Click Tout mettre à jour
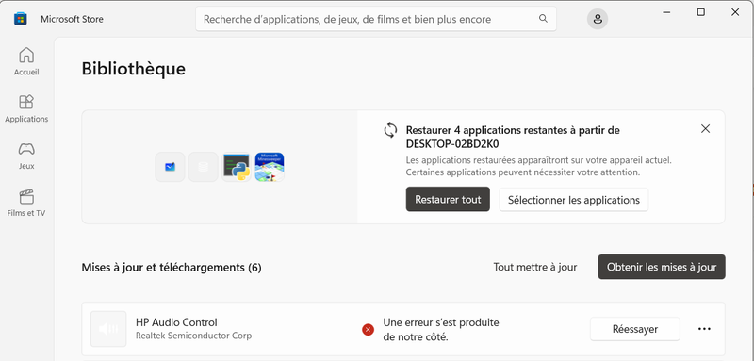This screenshot has width=754, height=361. click(534, 267)
